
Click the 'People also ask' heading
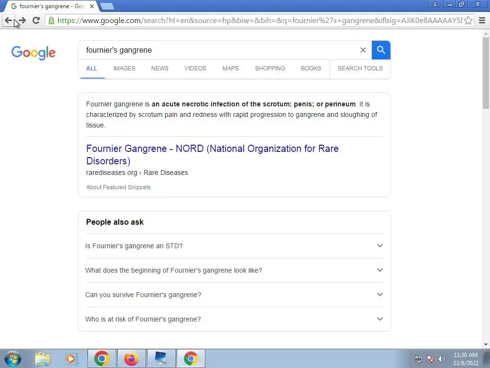[x=115, y=222]
